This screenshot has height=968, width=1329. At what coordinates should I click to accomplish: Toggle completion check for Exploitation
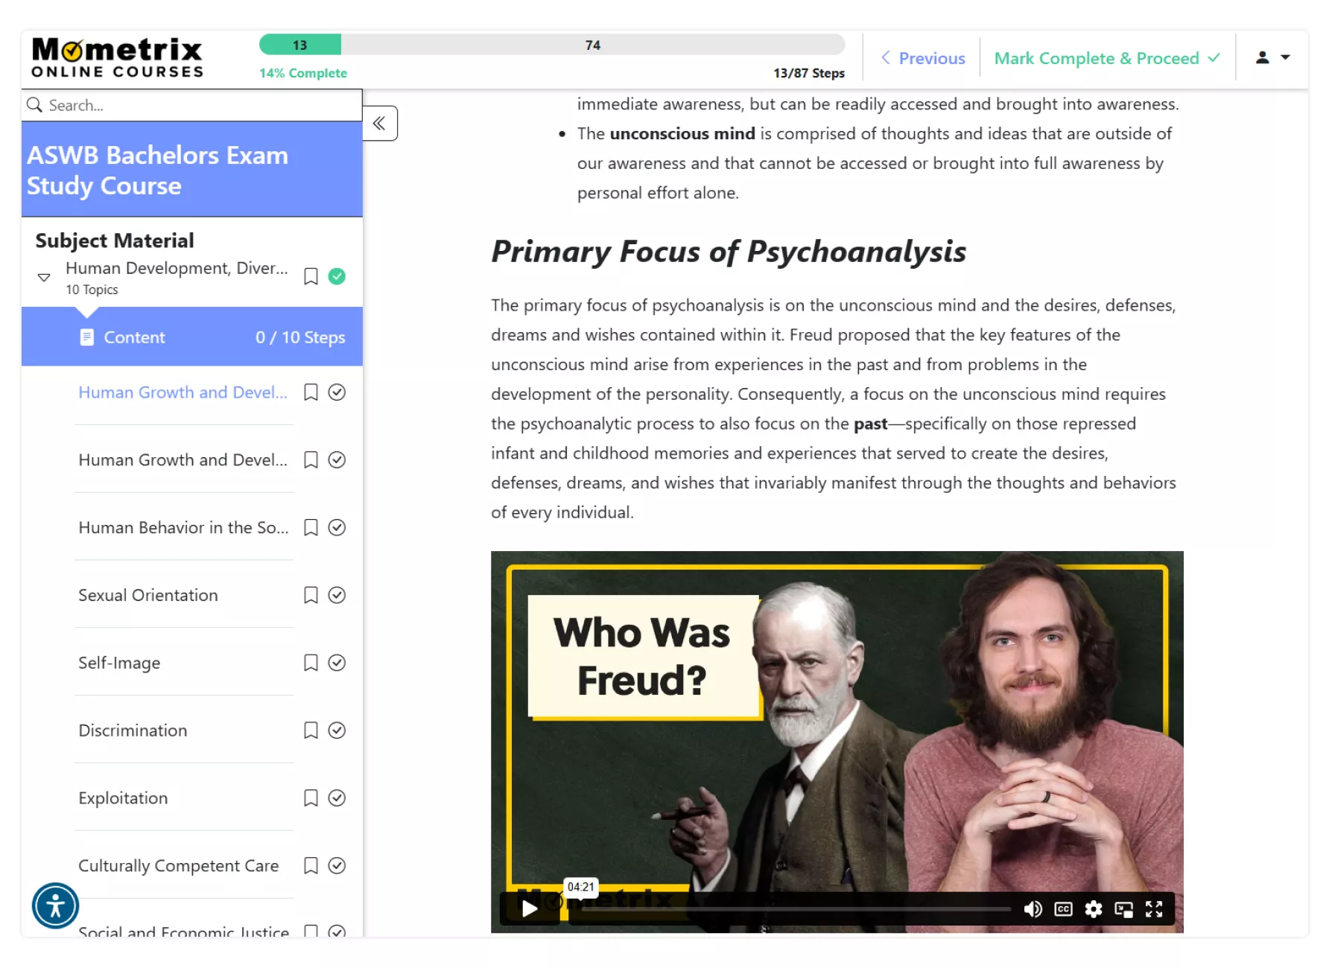click(337, 798)
